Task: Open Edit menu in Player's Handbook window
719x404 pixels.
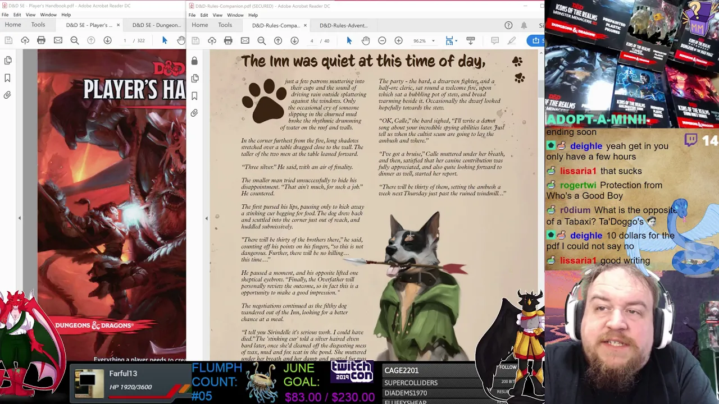Action: coord(17,15)
